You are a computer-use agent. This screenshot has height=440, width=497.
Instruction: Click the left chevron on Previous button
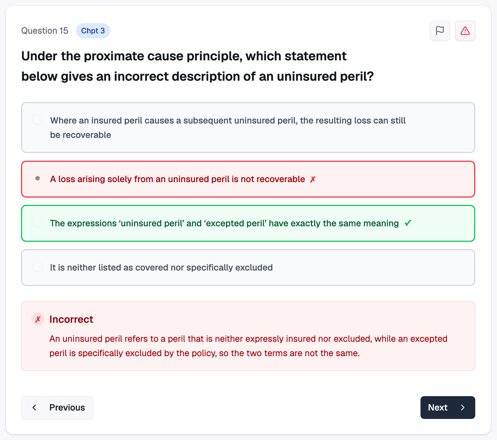(34, 407)
